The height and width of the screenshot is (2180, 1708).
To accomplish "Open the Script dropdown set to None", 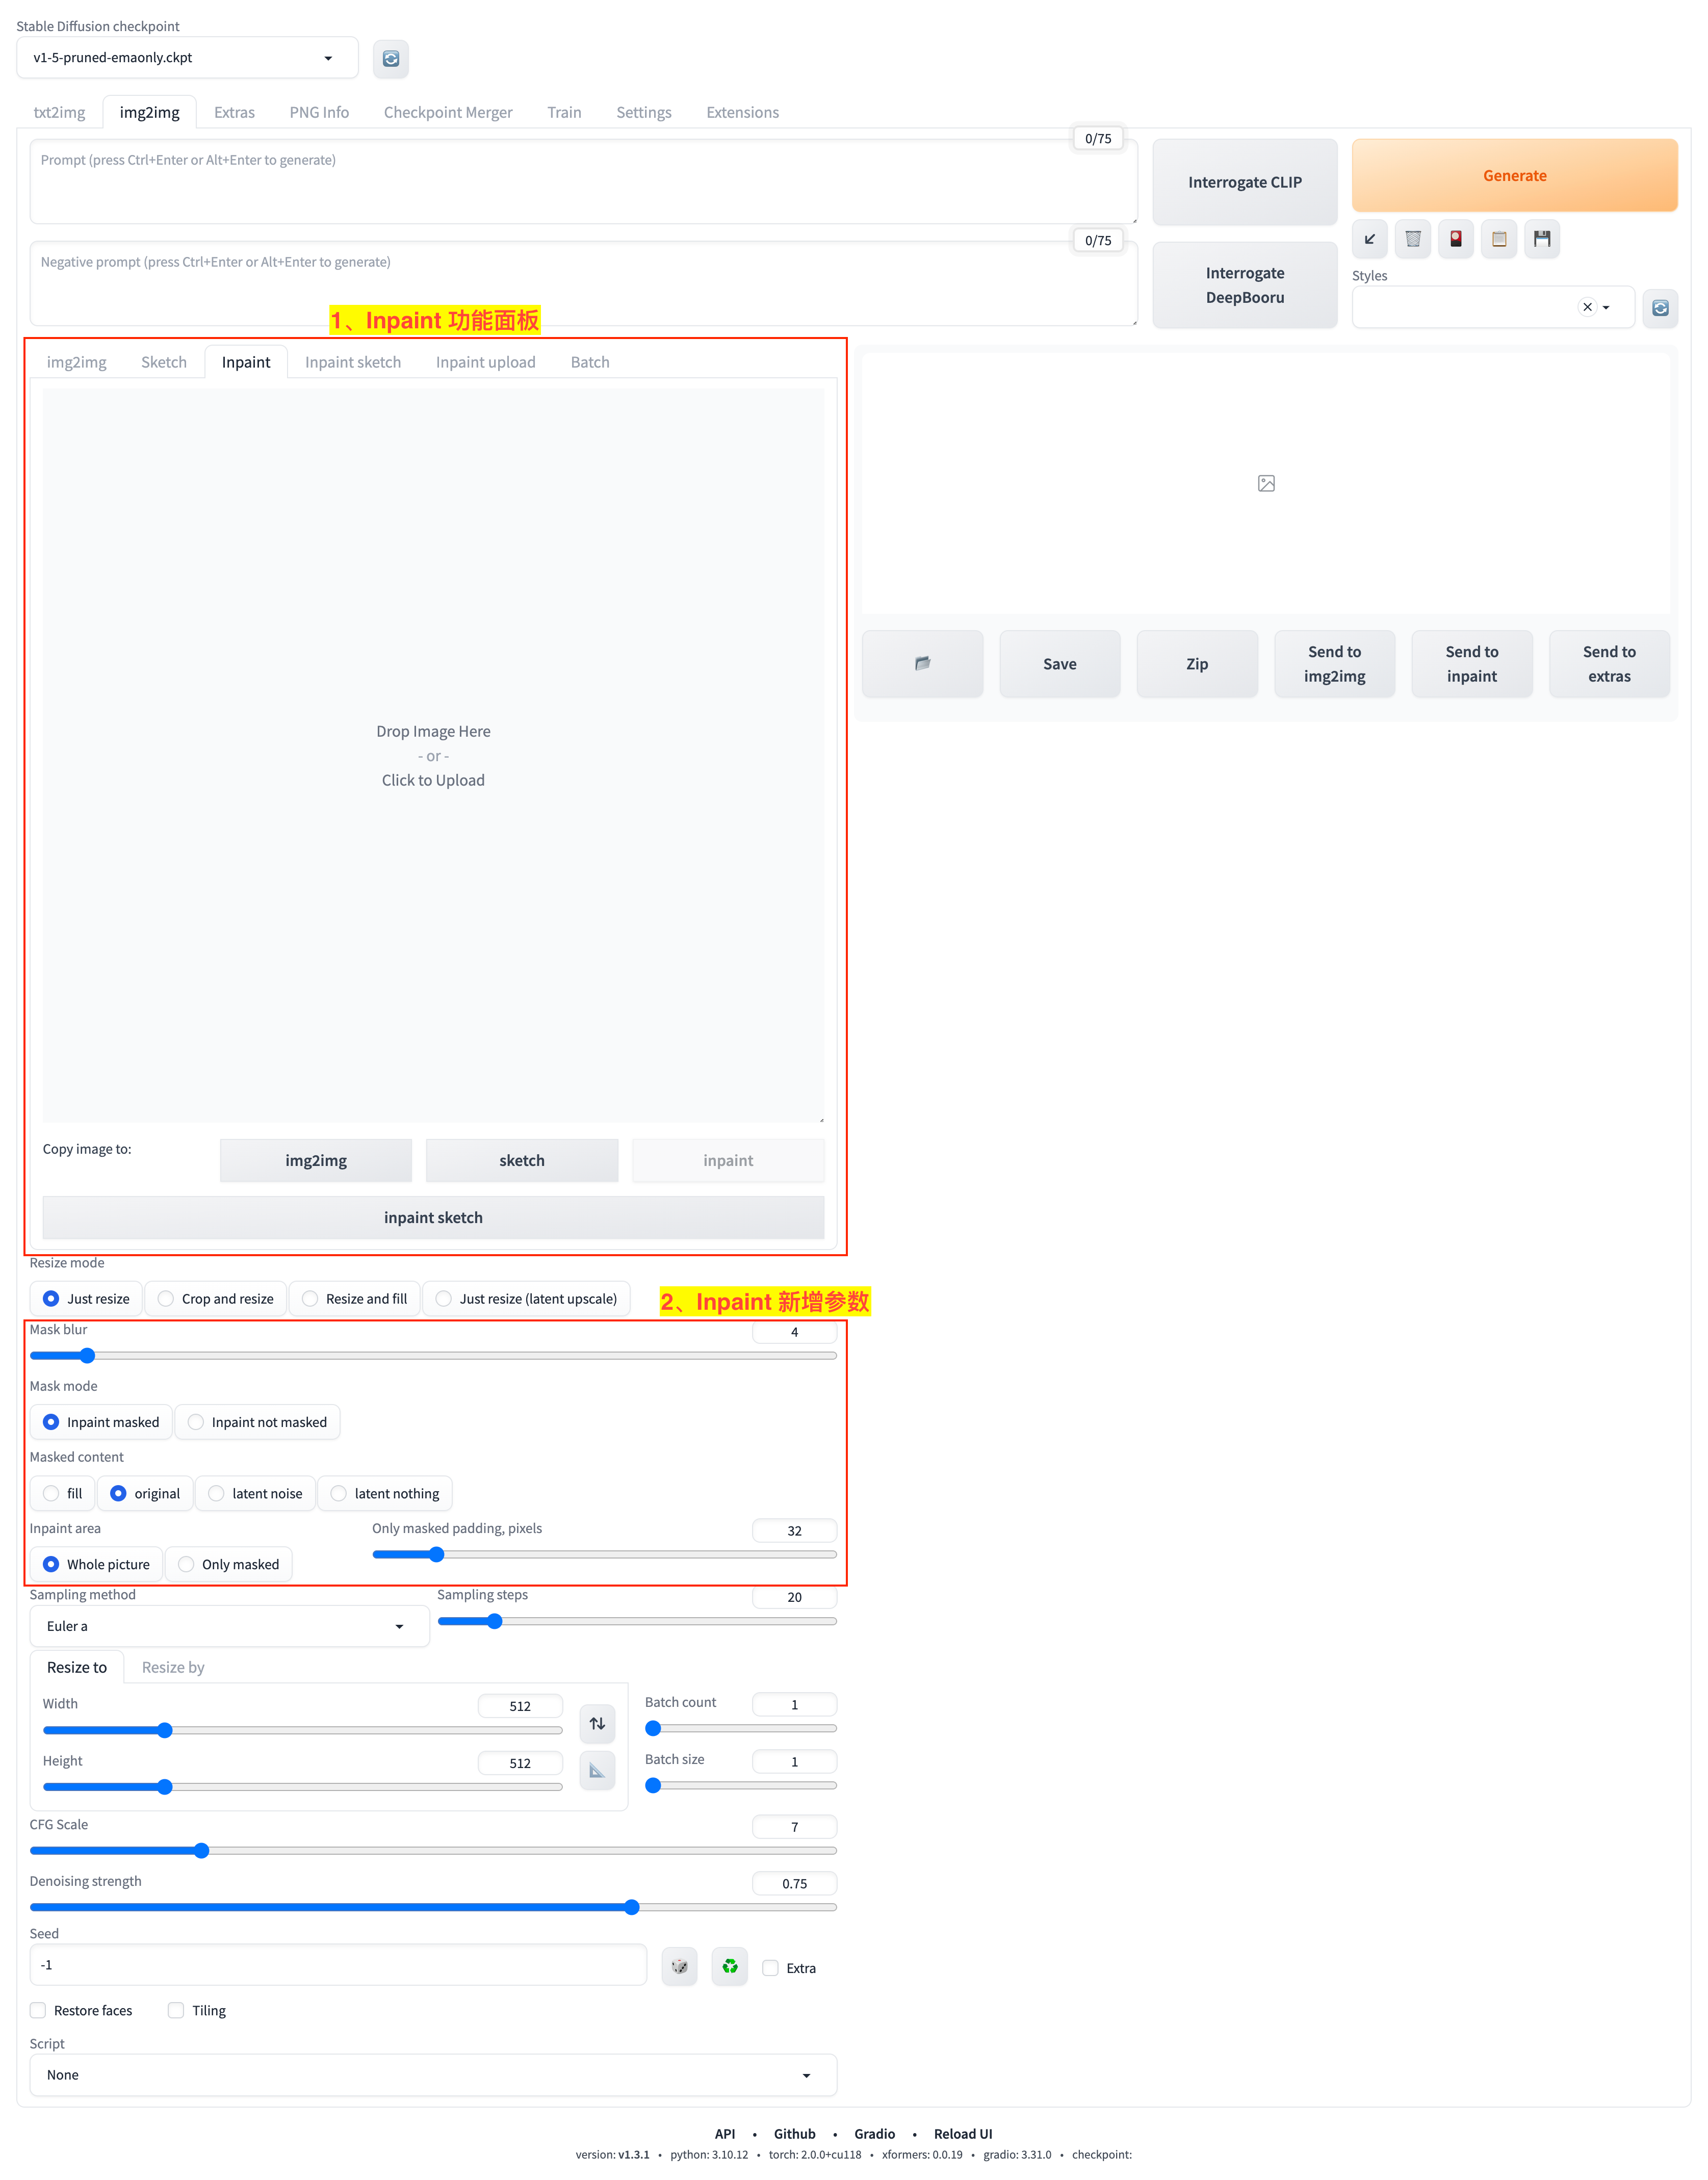I will click(x=432, y=2075).
